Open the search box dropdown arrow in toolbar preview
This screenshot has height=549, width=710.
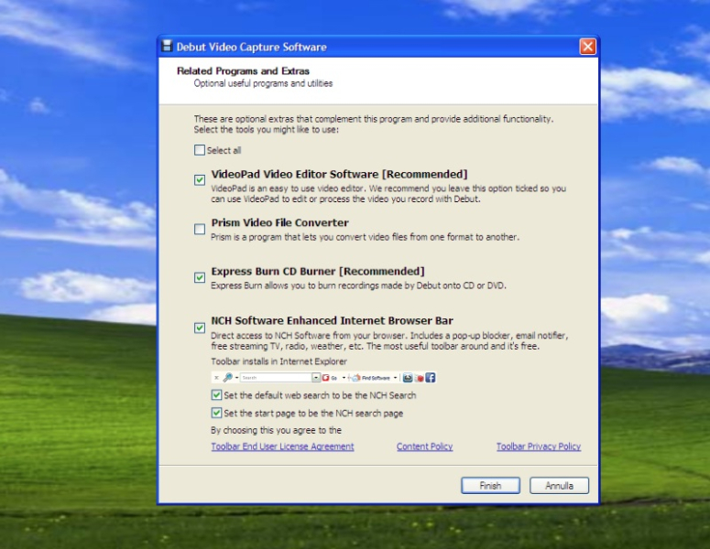click(316, 378)
